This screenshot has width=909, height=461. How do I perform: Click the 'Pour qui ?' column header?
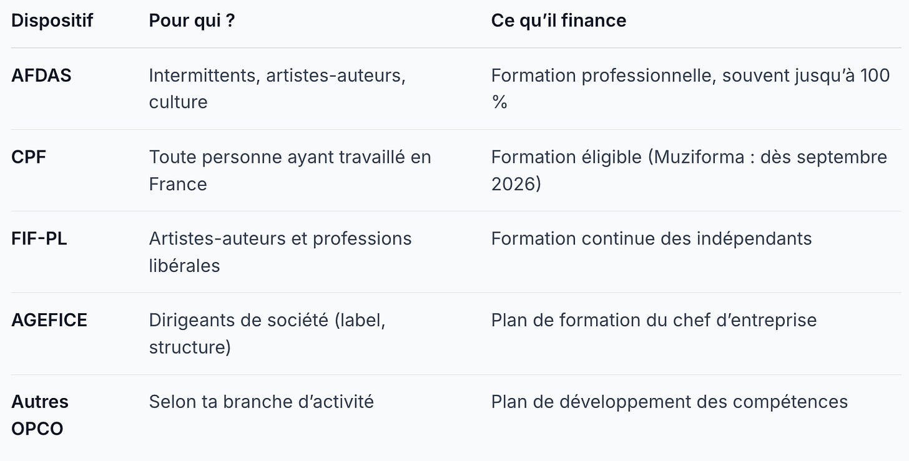coord(192,21)
